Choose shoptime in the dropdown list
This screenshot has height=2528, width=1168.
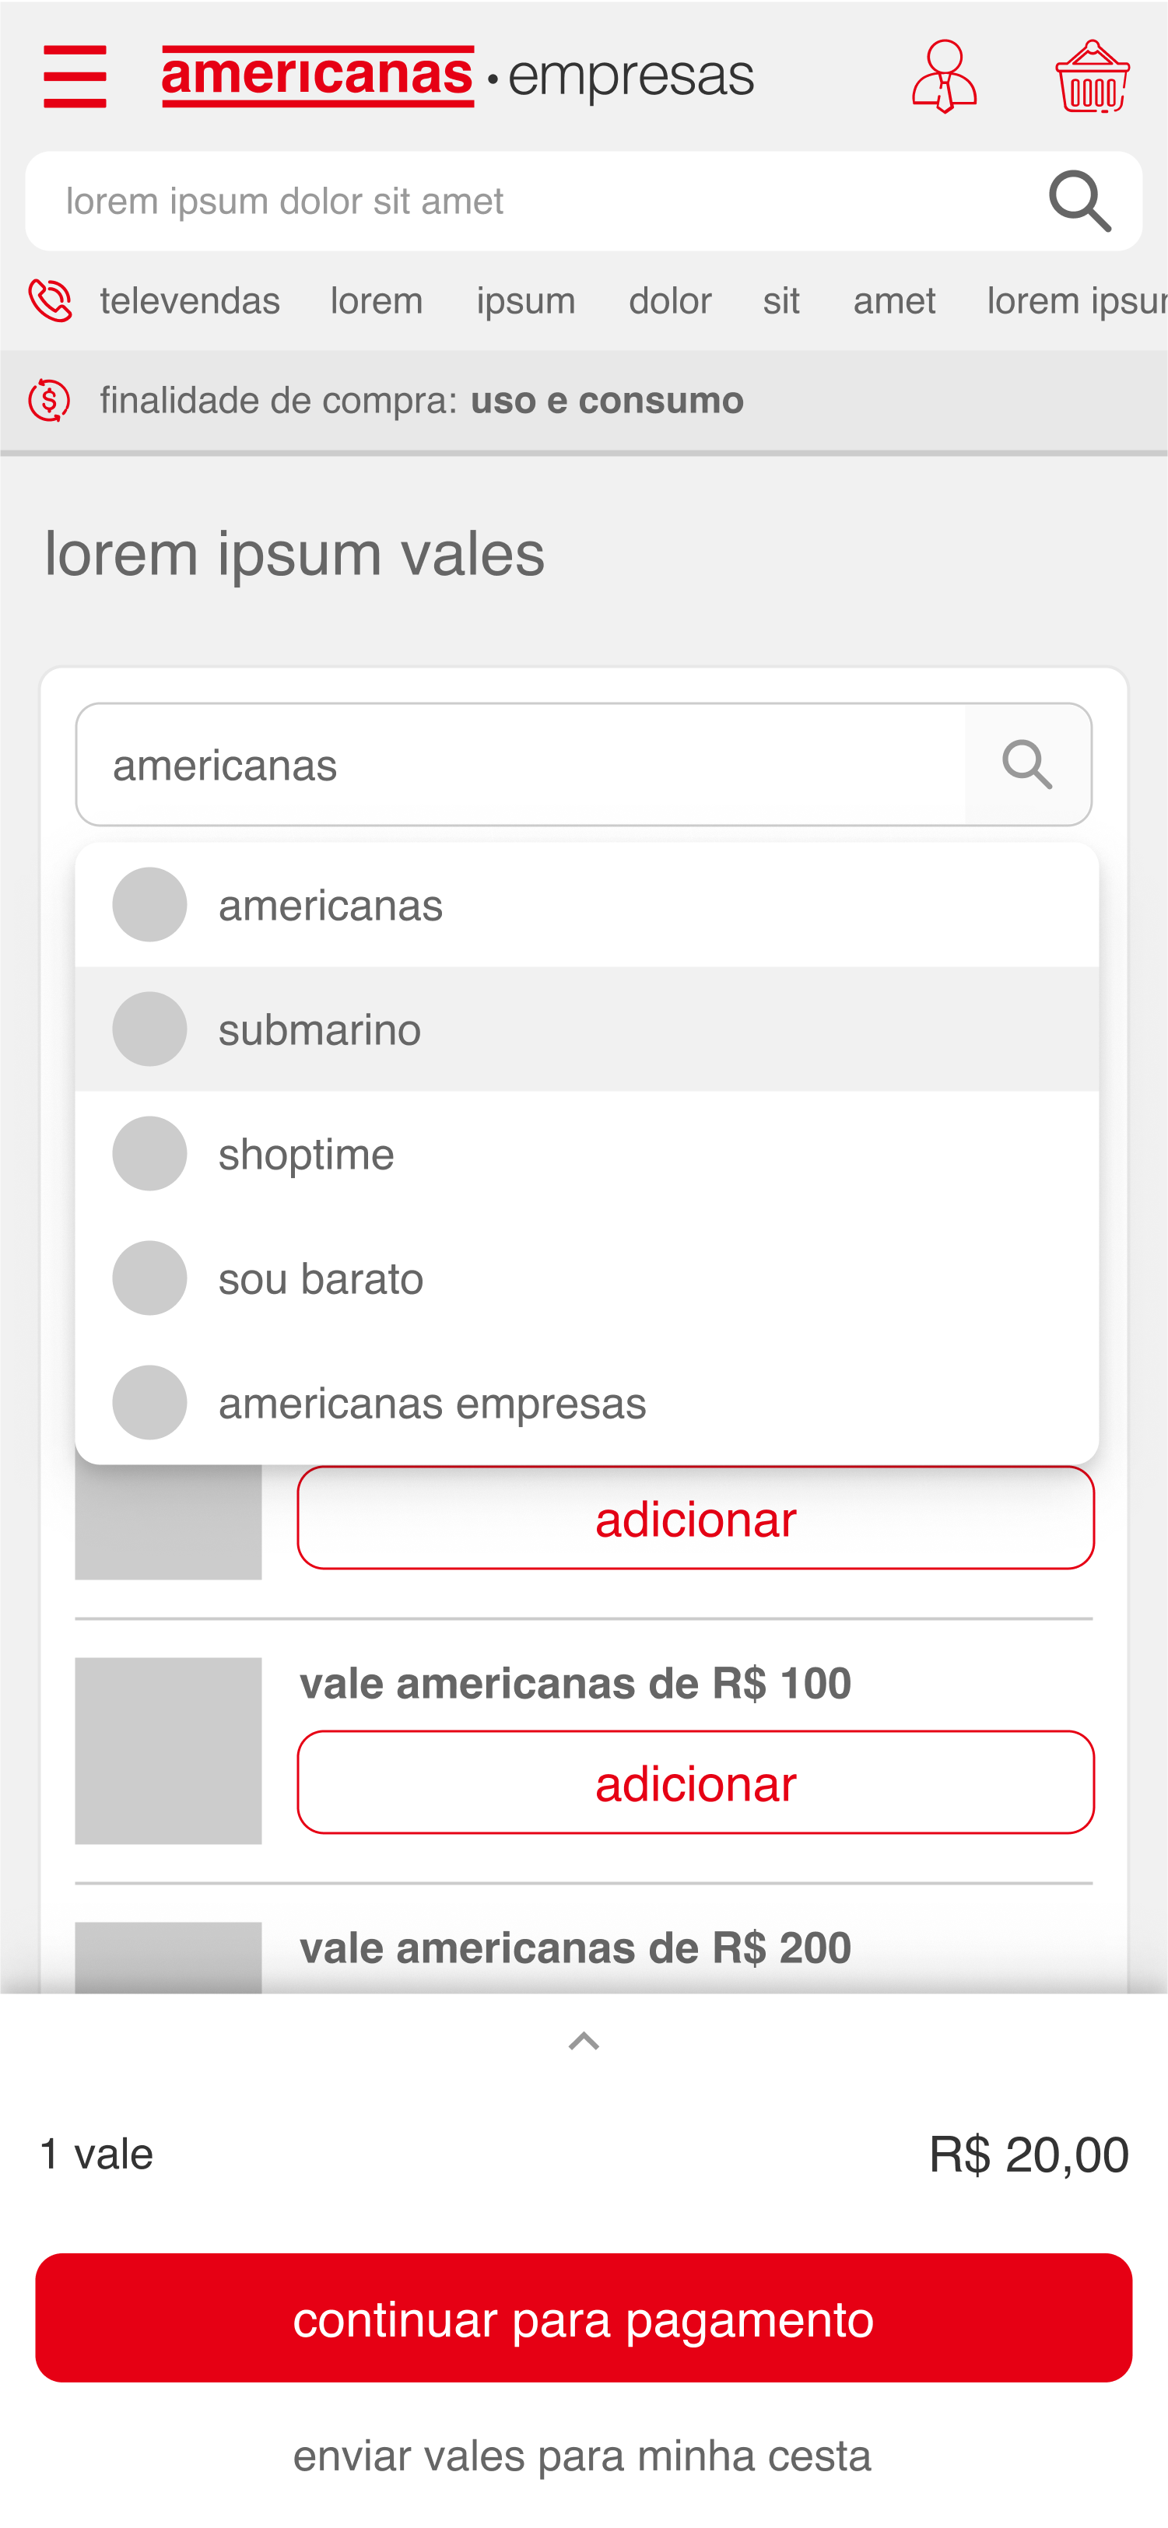(x=587, y=1154)
